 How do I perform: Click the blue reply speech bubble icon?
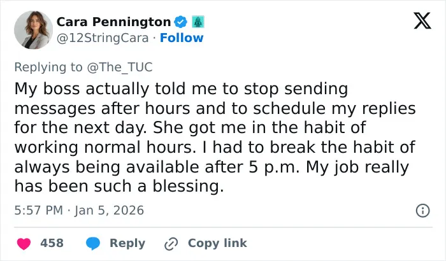[x=93, y=243]
